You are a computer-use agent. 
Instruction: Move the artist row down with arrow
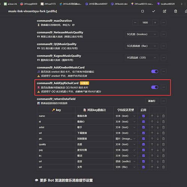(158, 127)
